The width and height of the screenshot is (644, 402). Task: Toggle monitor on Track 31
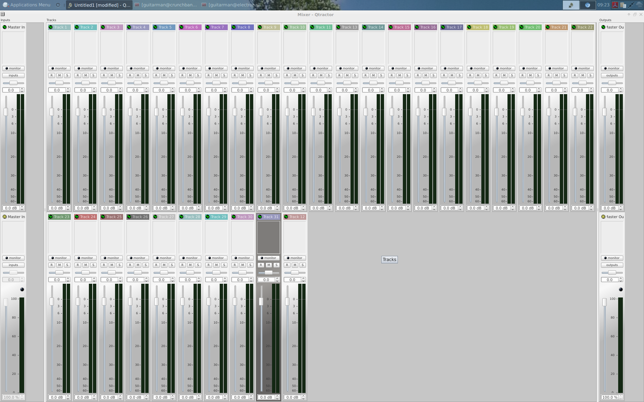(269, 258)
